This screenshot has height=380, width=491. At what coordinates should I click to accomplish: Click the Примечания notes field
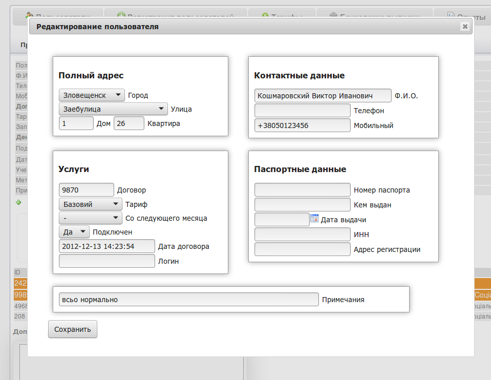click(188, 300)
